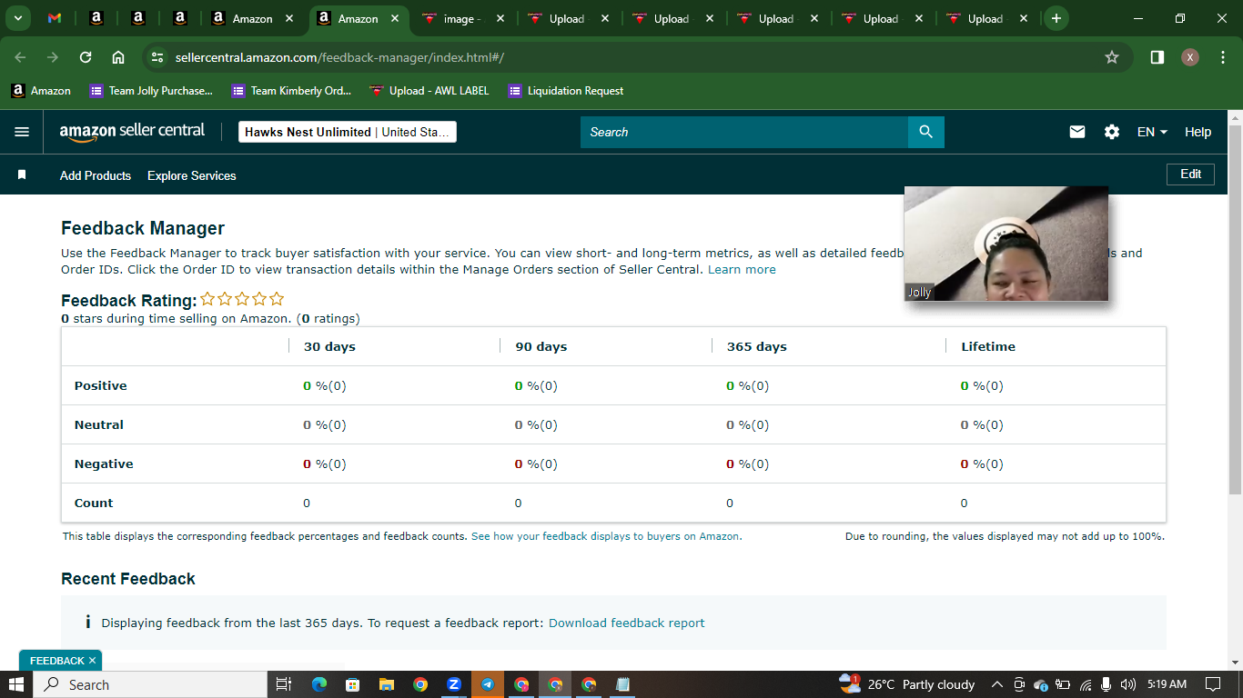Open Zoom from the taskbar
The image size is (1243, 698).
454,684
